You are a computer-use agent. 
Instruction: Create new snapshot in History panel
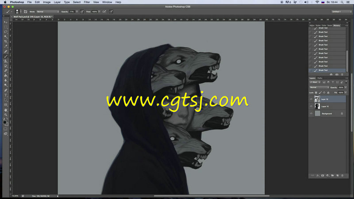(x=337, y=74)
